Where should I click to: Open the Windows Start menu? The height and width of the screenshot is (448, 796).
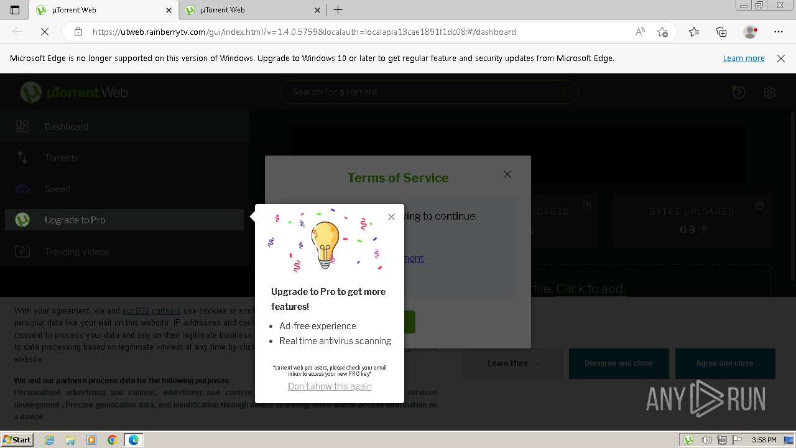tap(17, 439)
